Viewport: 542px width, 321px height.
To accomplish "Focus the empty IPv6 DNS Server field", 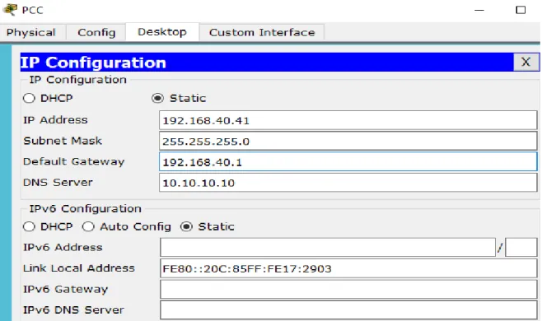I will 348,310.
